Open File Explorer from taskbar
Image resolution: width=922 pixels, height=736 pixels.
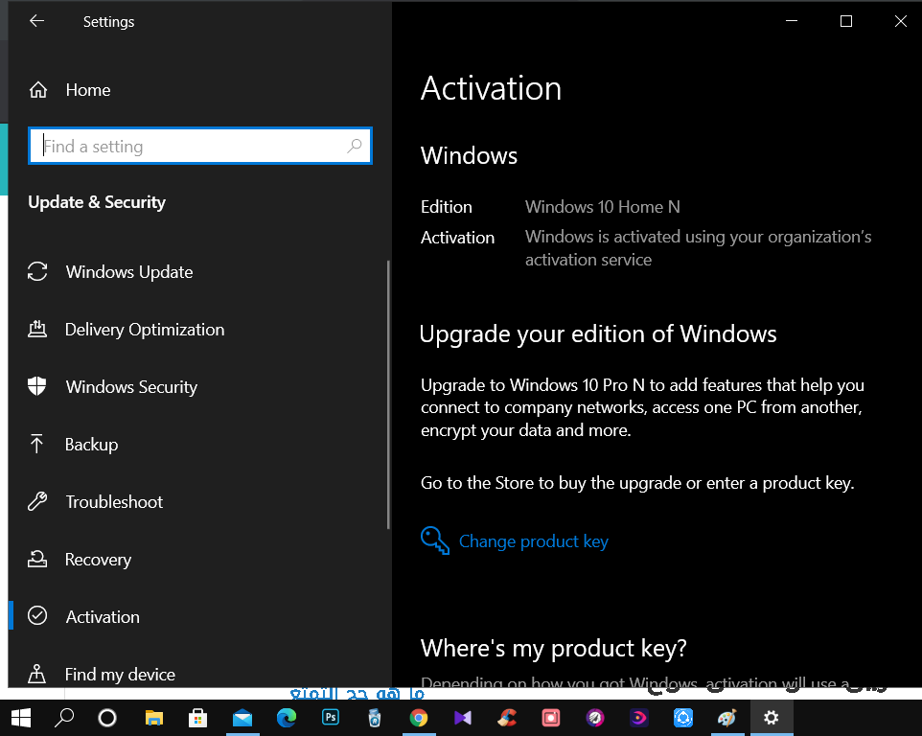154,718
